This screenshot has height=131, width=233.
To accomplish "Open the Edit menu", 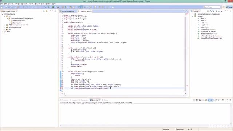I will pyautogui.click(x=5, y=4).
